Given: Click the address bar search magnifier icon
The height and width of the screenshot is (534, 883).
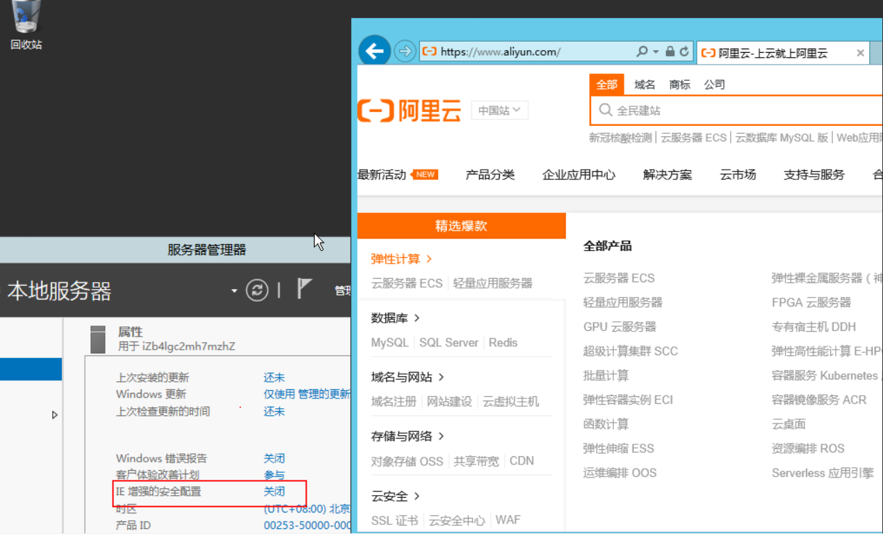Looking at the screenshot, I should [642, 51].
